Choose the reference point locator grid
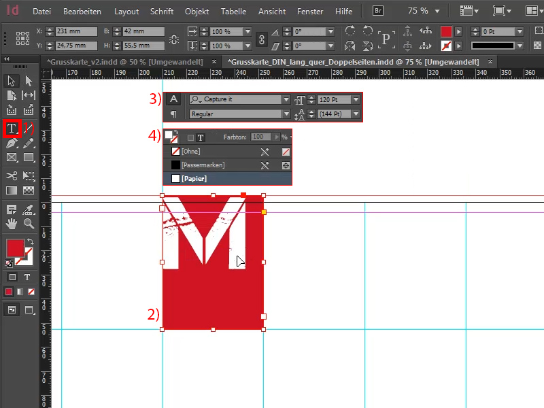This screenshot has height=408, width=544. (x=22, y=38)
